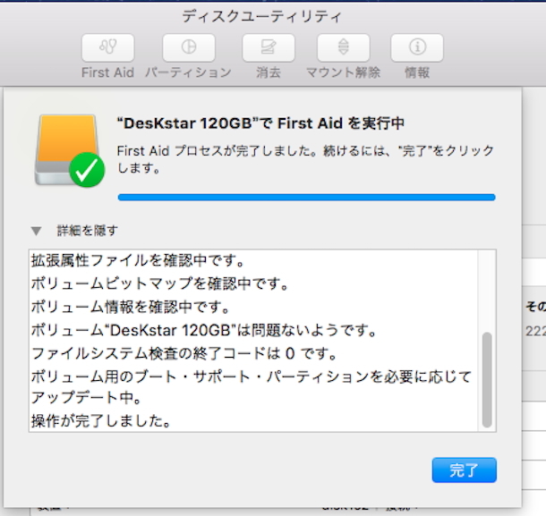Click the First Aid stethoscope toolbar icon
Viewport: 546px width, 516px height.
[108, 47]
